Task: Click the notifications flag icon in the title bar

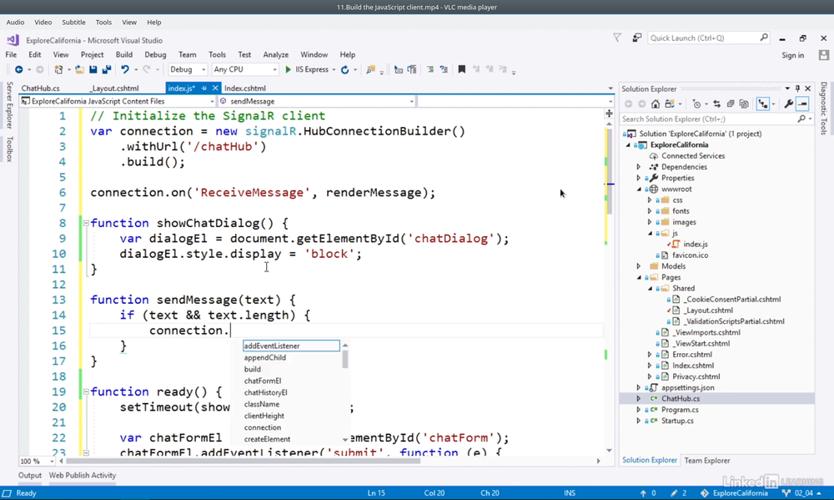Action: coord(617,38)
